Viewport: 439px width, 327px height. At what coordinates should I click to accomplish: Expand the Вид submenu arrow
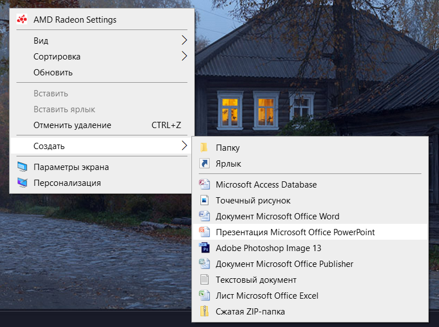[x=184, y=40]
